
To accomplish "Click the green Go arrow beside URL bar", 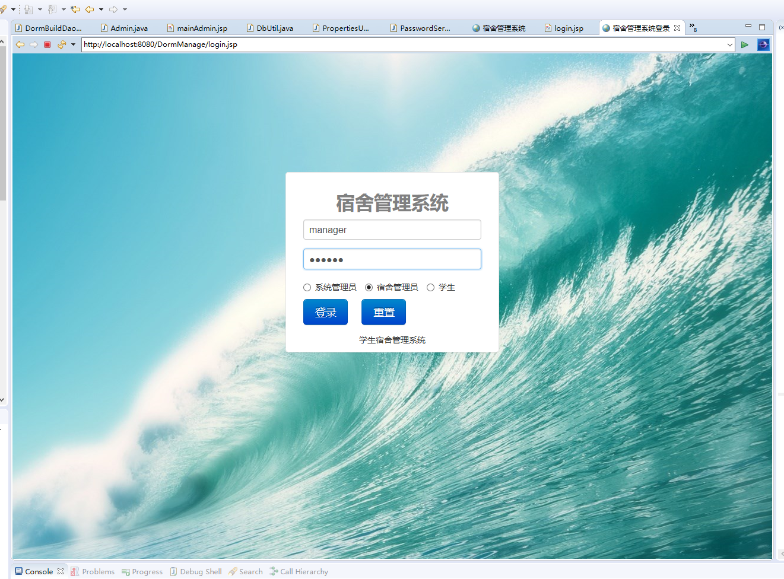I will 745,44.
